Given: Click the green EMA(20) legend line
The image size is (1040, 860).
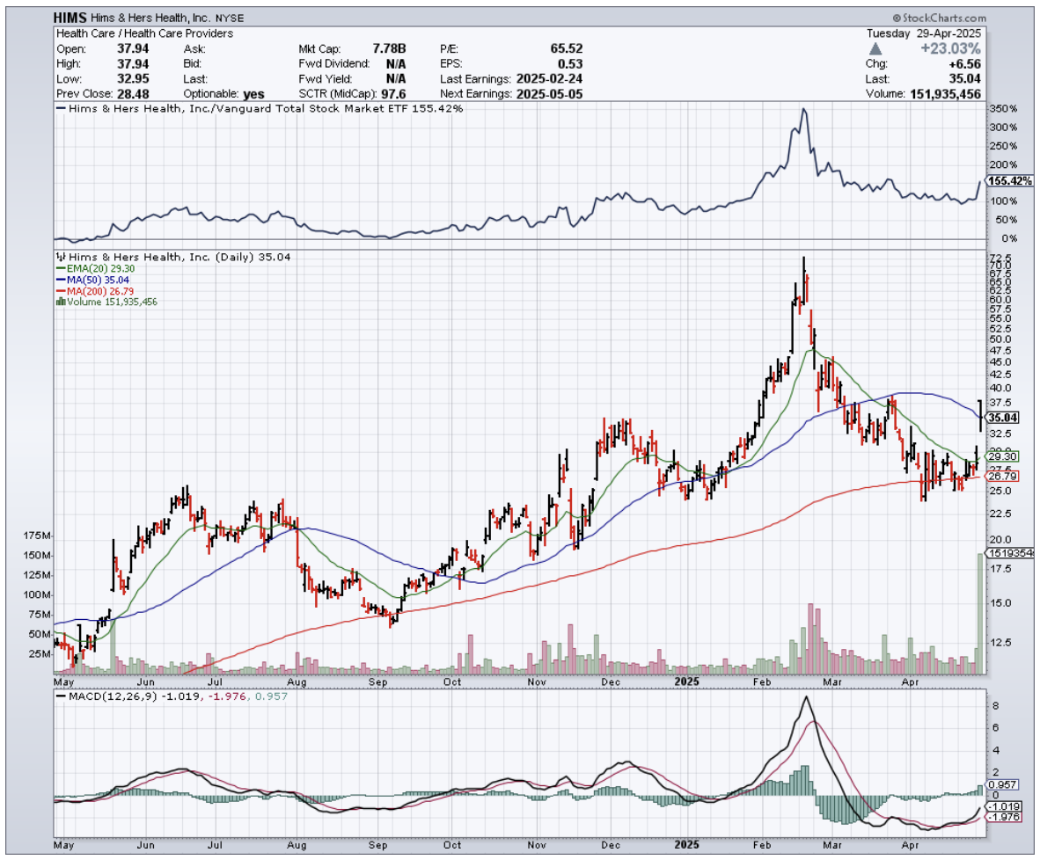Looking at the screenshot, I should (x=60, y=268).
